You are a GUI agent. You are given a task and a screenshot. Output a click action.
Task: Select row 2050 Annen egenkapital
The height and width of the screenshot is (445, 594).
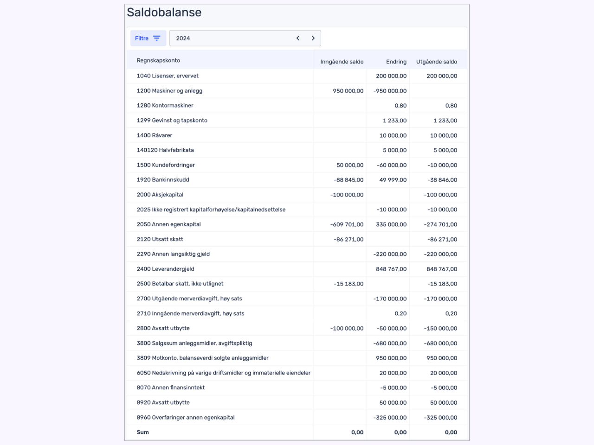(297, 224)
